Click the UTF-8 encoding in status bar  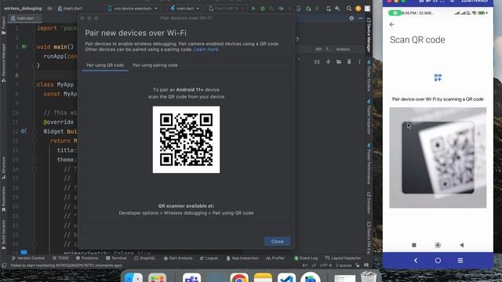point(326,266)
